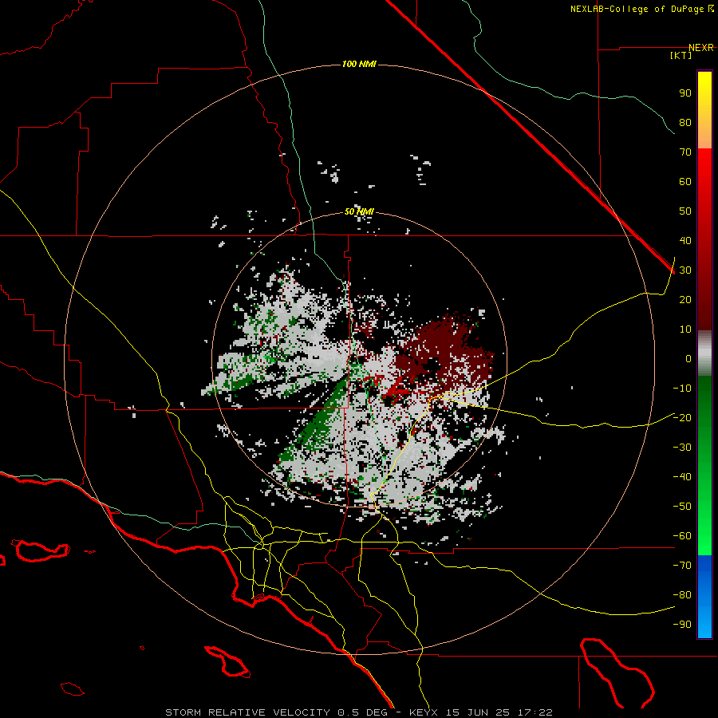The width and height of the screenshot is (718, 718).
Task: Click the Storm Relative Velocity caption at bottom
Action: pyautogui.click(x=359, y=712)
